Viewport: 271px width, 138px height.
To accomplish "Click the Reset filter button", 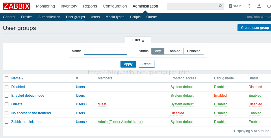I will click(x=147, y=64).
